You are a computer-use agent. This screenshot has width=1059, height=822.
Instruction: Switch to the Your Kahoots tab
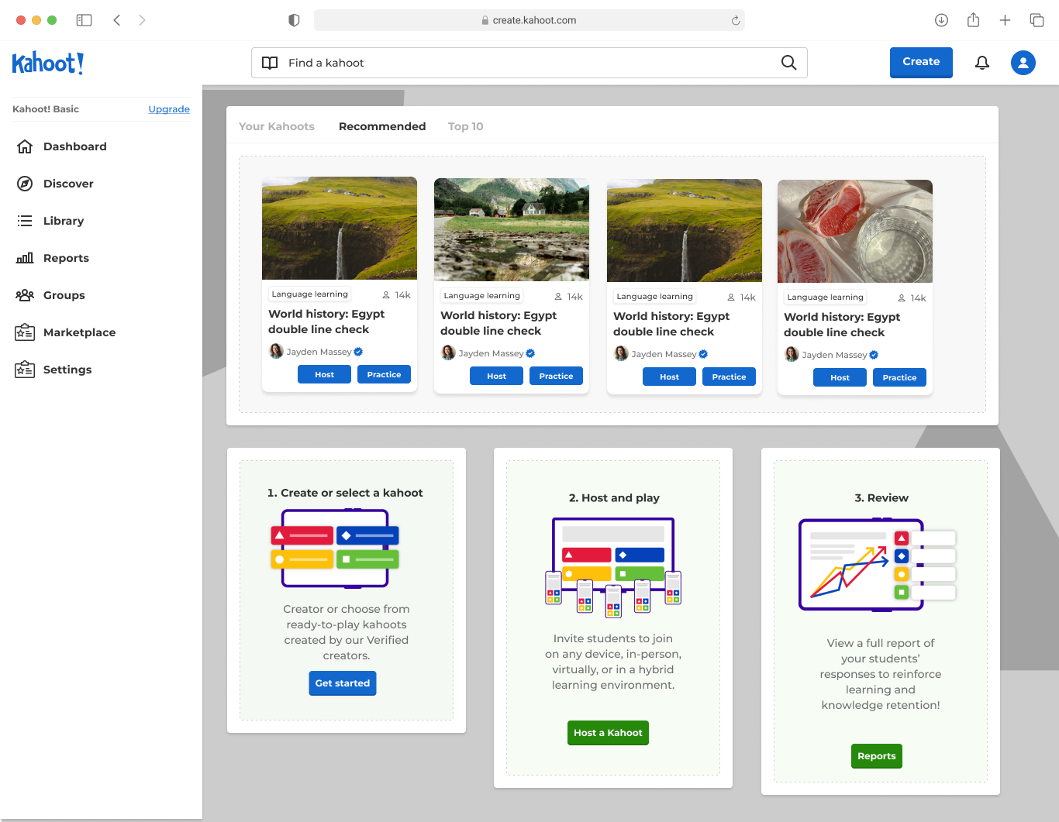click(x=277, y=126)
